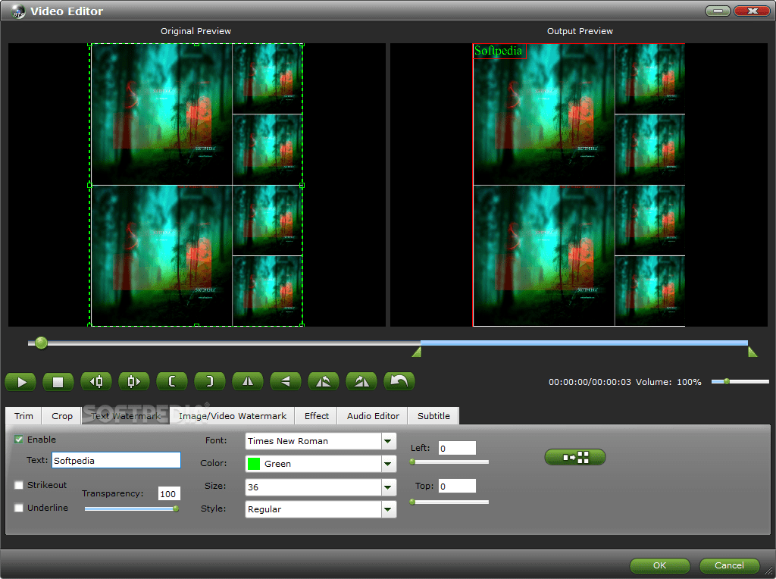Close the Video Editor window
This screenshot has width=776, height=579.
(753, 11)
